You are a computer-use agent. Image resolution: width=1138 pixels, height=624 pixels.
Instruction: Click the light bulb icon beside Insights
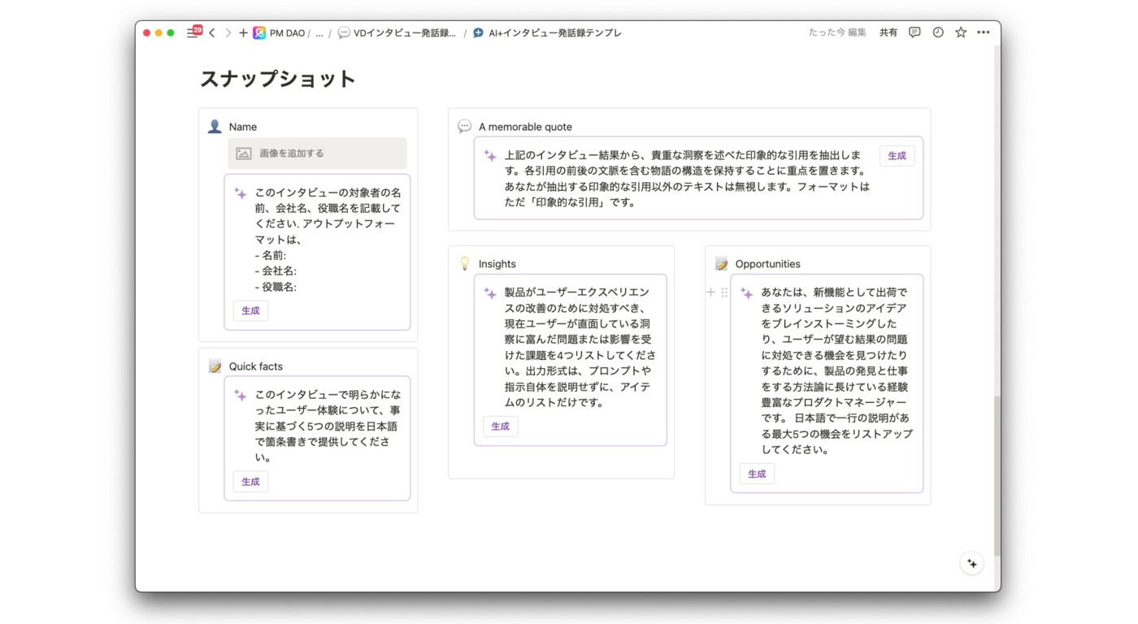tap(464, 264)
